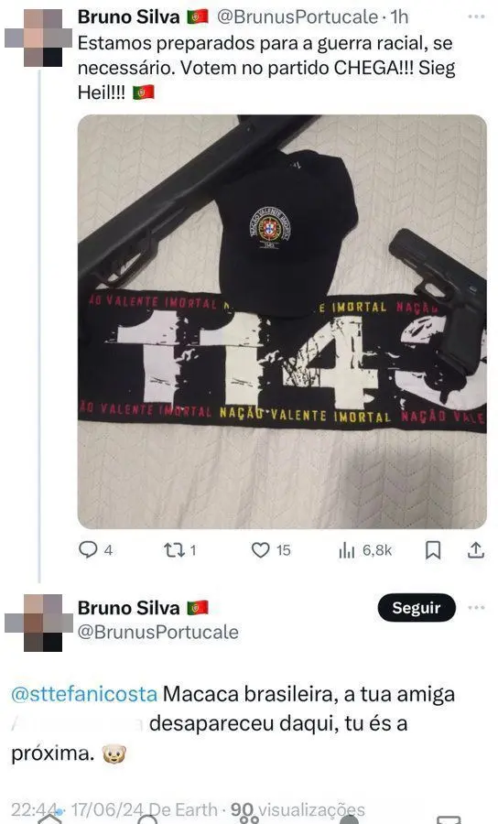Open the @sttefanicosta mention link
This screenshot has width=498, height=824.
click(84, 694)
